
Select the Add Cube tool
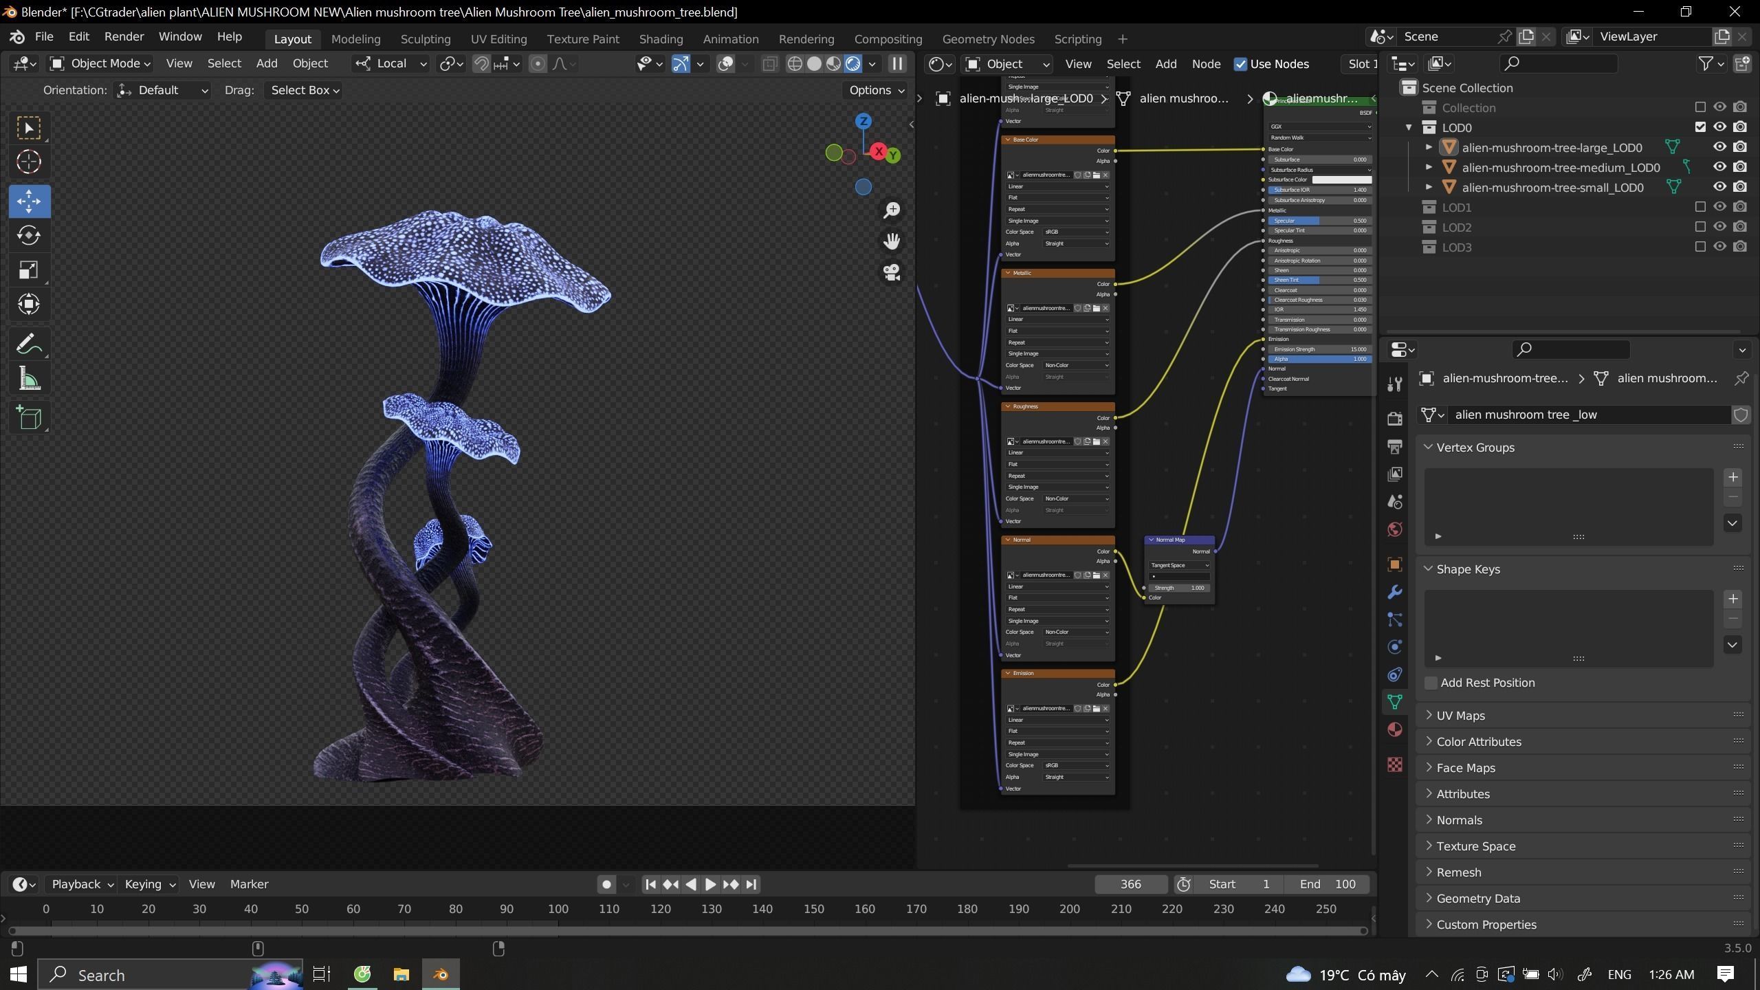29,417
